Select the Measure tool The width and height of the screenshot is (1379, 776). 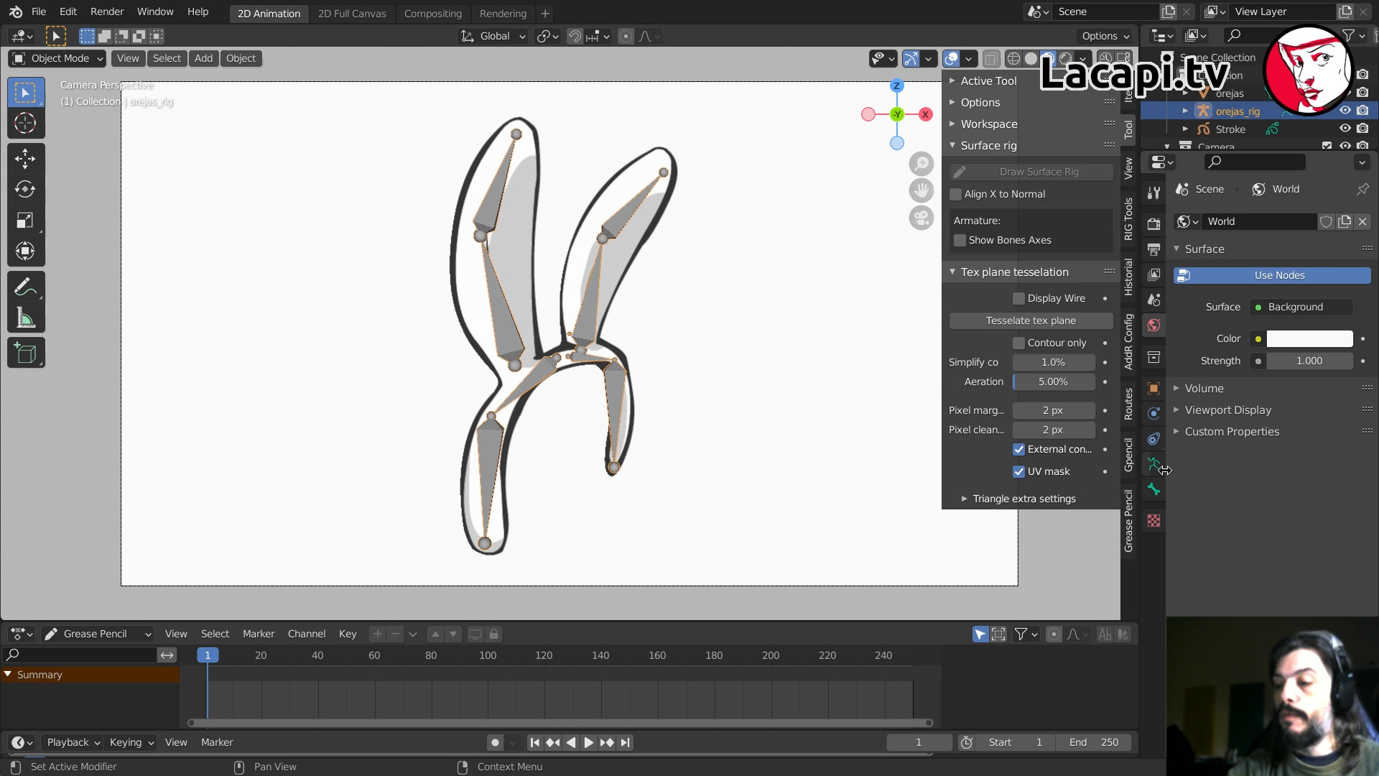pos(25,318)
